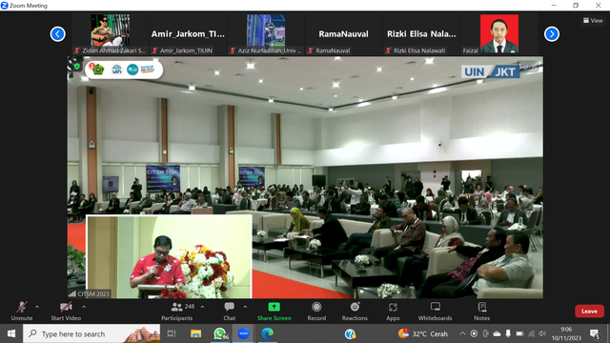Show previous participants with left arrow
Viewport: 610px width, 343px height.
[57, 34]
